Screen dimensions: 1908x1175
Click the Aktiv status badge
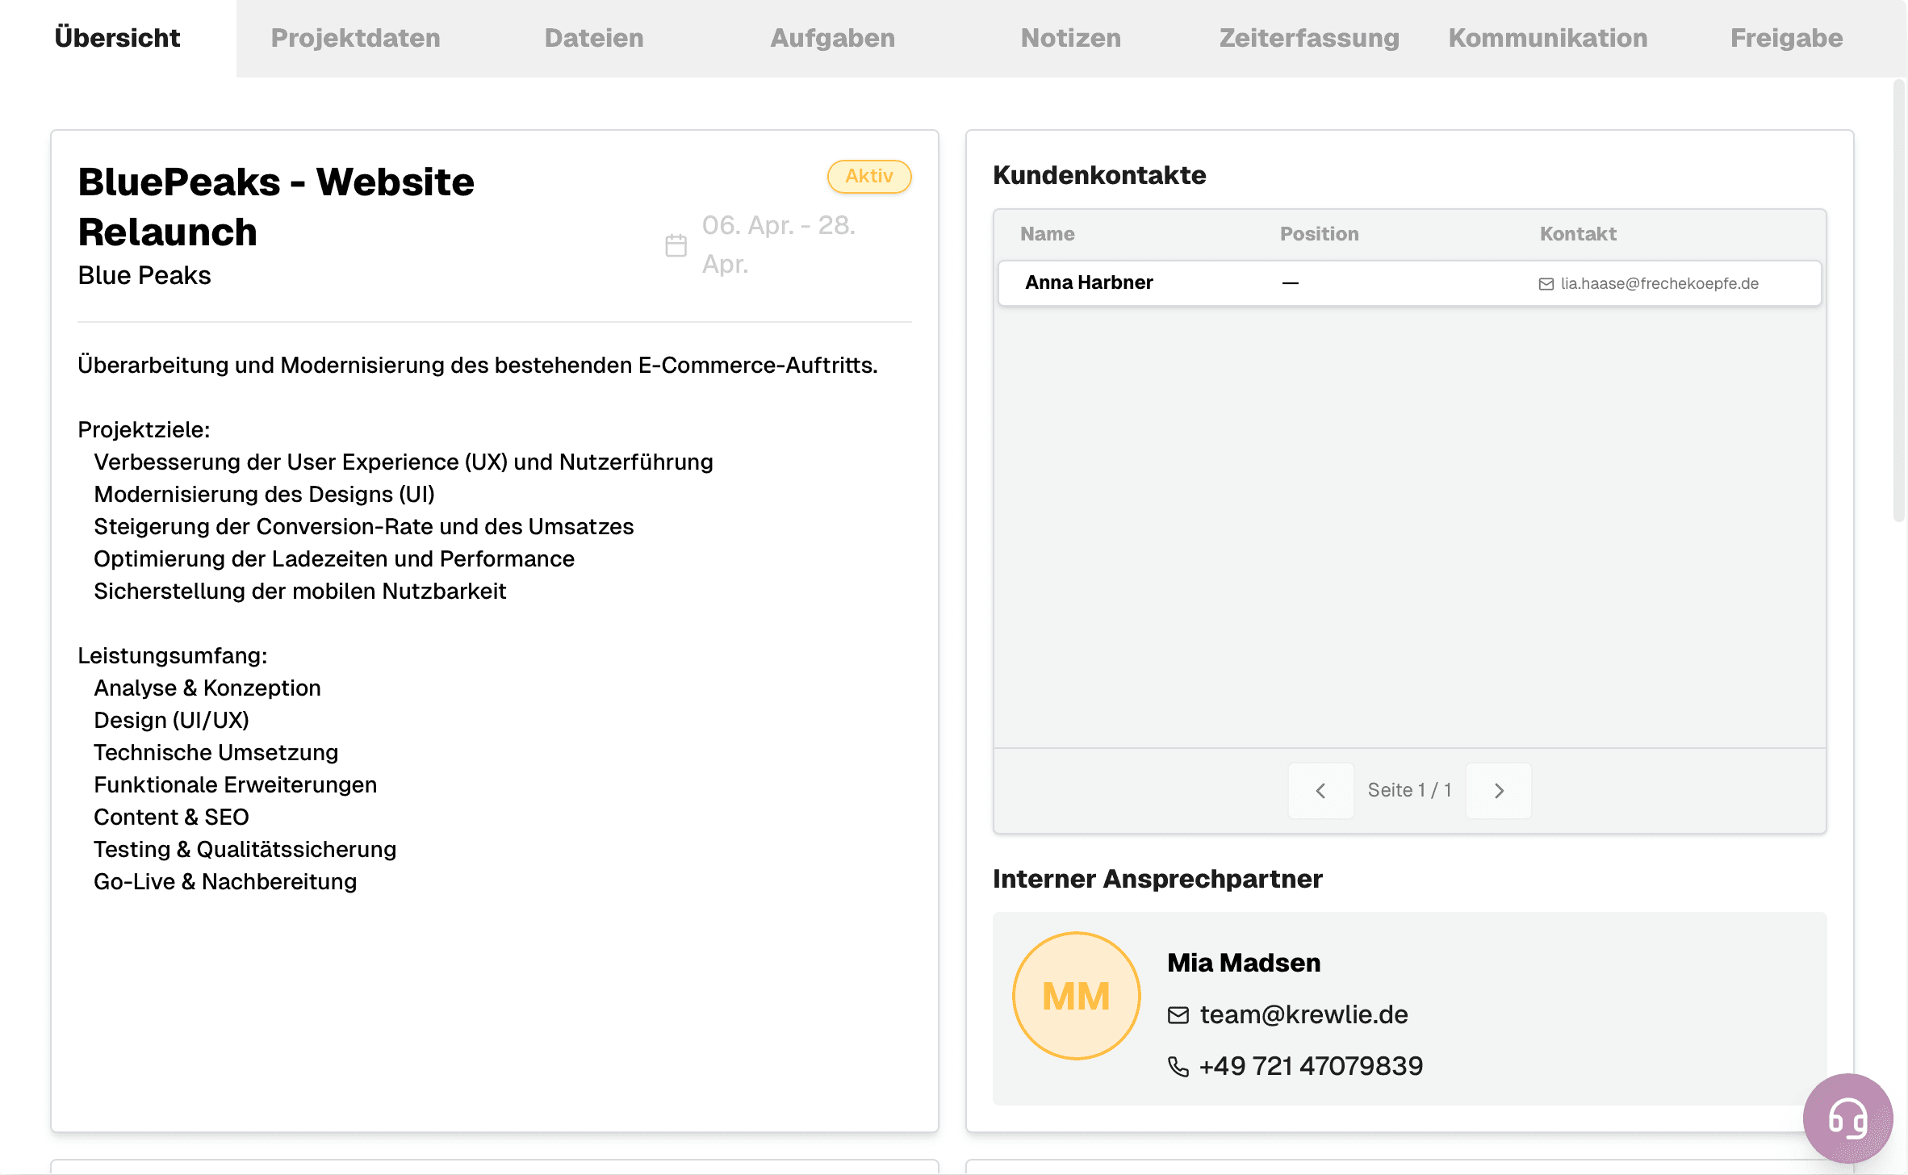click(x=869, y=176)
